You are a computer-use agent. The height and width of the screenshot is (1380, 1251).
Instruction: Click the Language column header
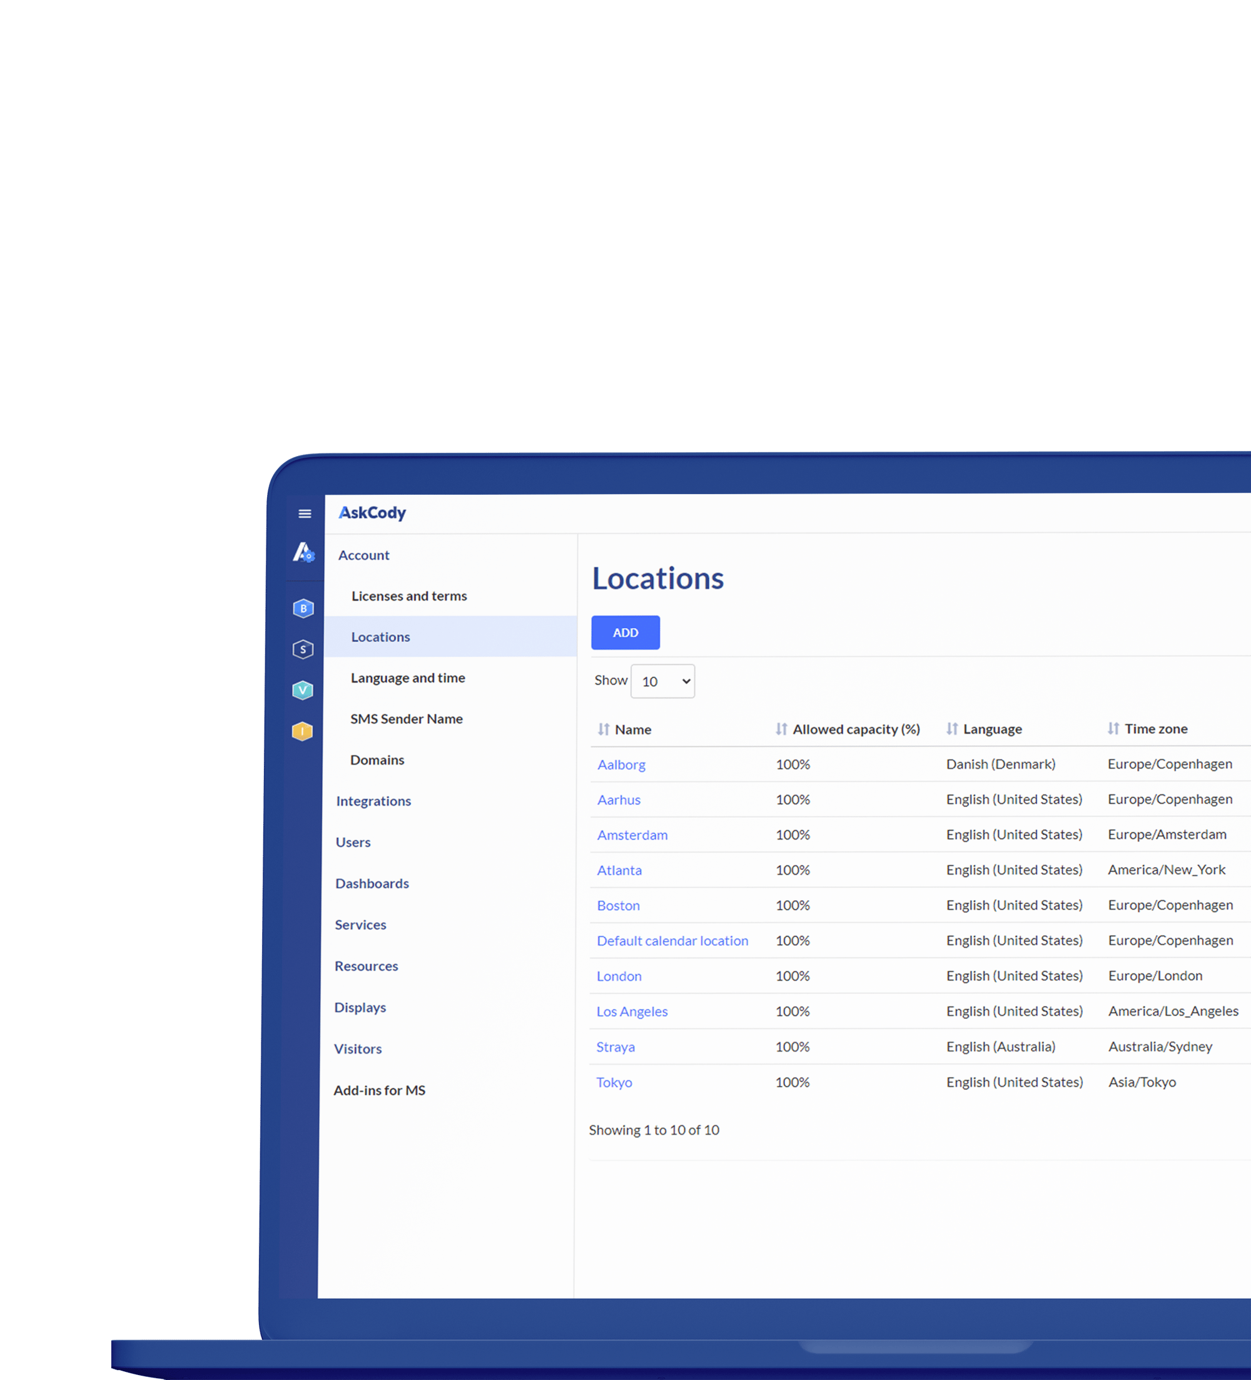992,729
